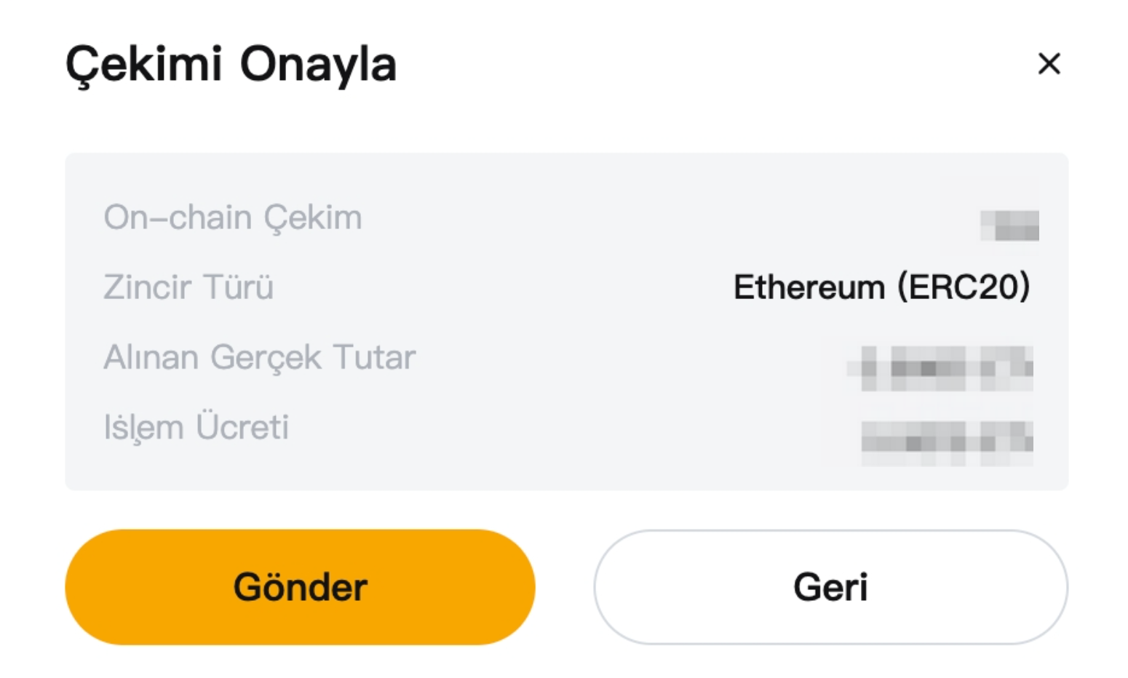This screenshot has height=678, width=1128.
Task: Click the word Tutar in the amount label
Action: pyautogui.click(x=375, y=358)
